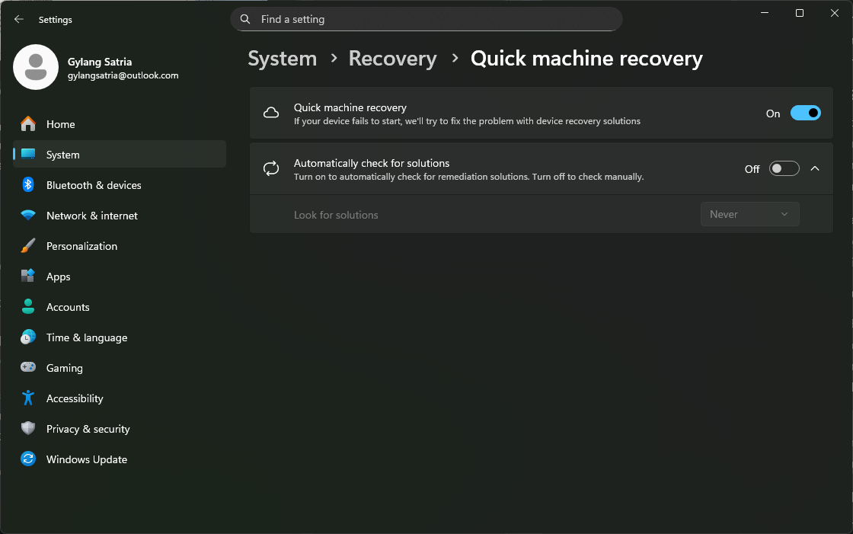The width and height of the screenshot is (853, 534).
Task: Enable Automatically check for solutions
Action: 784,168
